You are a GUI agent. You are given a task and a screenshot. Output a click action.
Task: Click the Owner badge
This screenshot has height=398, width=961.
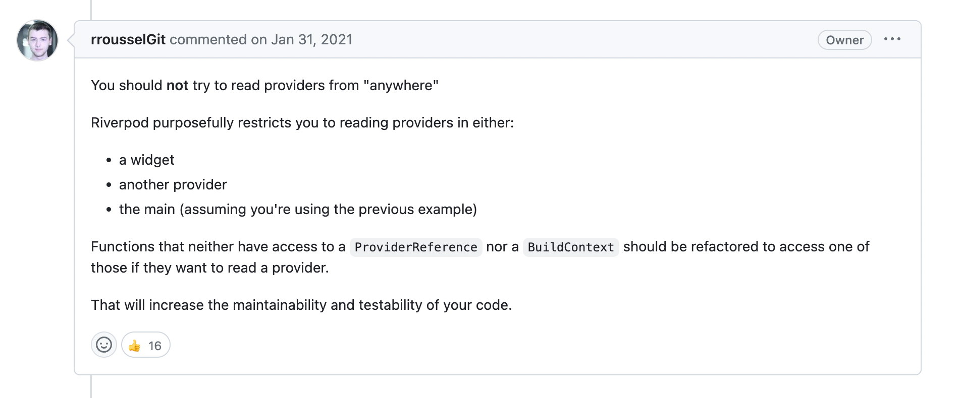pyautogui.click(x=844, y=40)
